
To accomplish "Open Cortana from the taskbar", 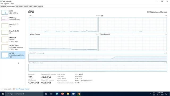I will [x=46, y=94].
